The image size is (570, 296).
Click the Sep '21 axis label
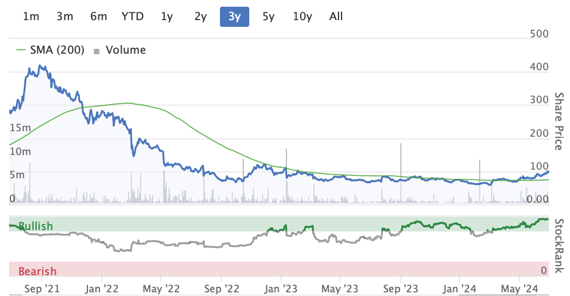click(x=42, y=289)
